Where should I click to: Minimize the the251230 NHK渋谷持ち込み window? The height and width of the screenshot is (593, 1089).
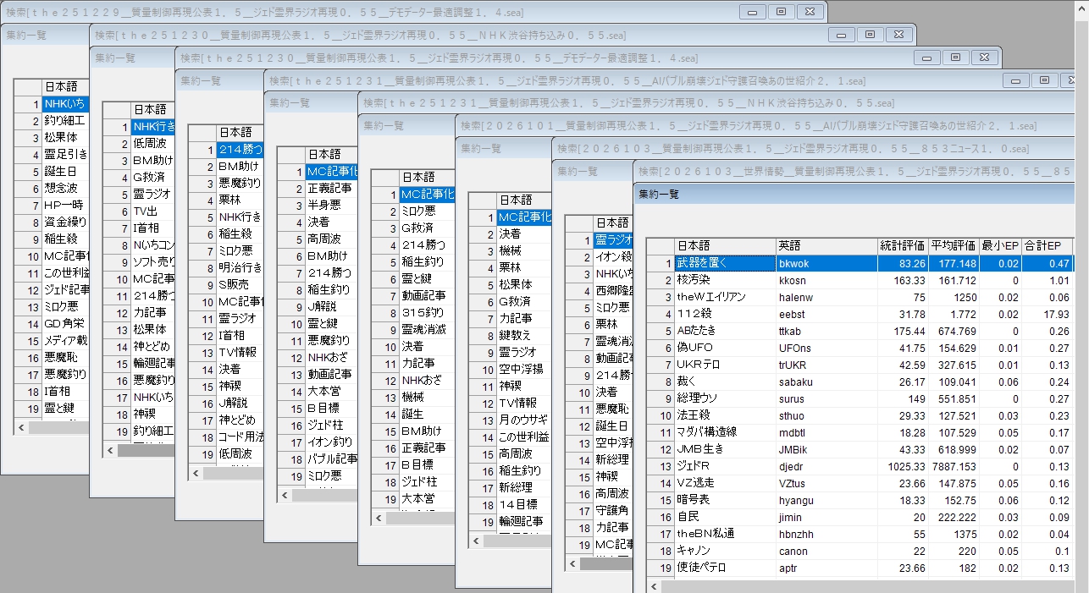[841, 35]
